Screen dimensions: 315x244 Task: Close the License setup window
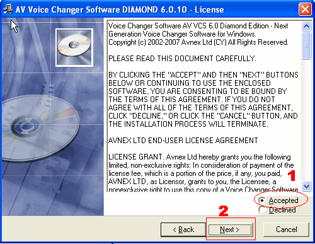(x=305, y=9)
